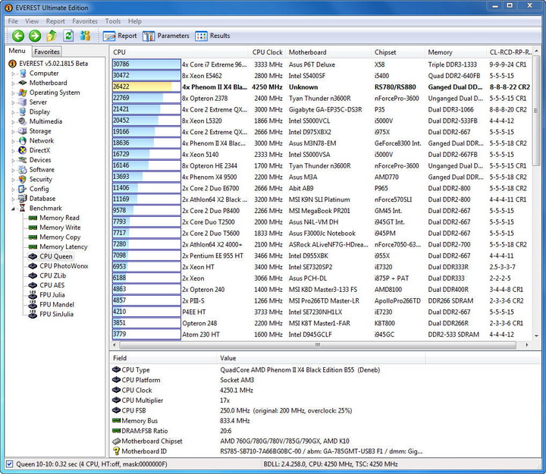Select the CPU PhotoWorxx benchmark icon

click(x=33, y=266)
